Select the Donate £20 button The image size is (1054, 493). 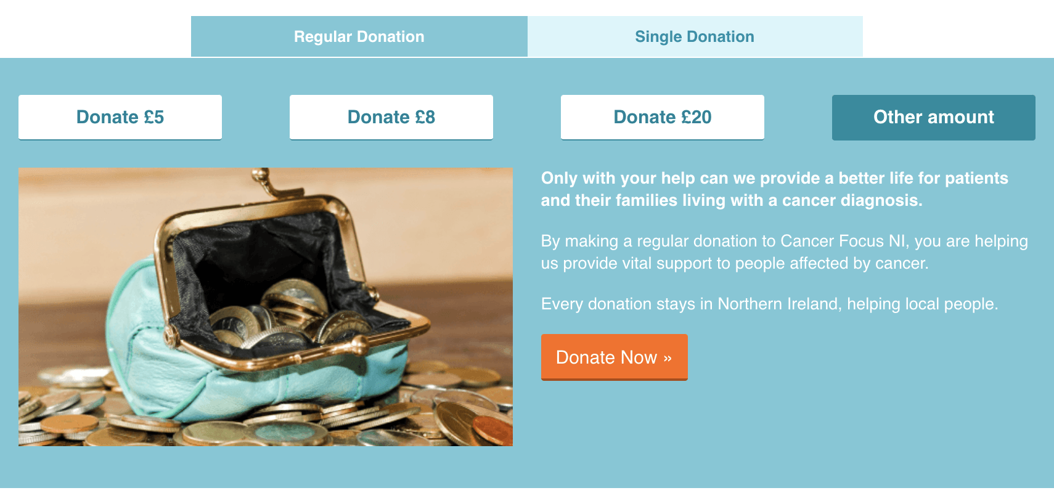pos(663,117)
